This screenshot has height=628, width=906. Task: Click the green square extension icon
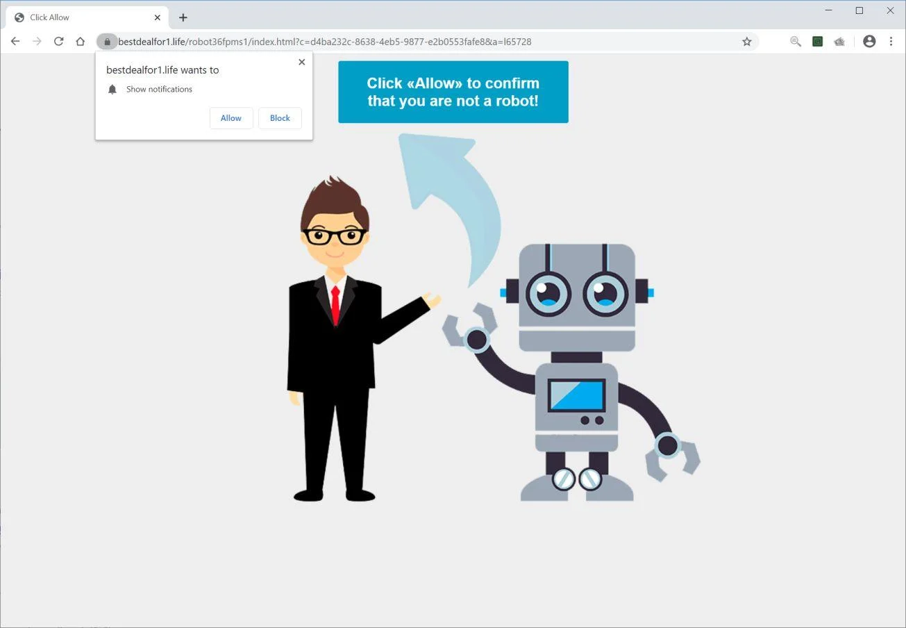click(x=818, y=42)
